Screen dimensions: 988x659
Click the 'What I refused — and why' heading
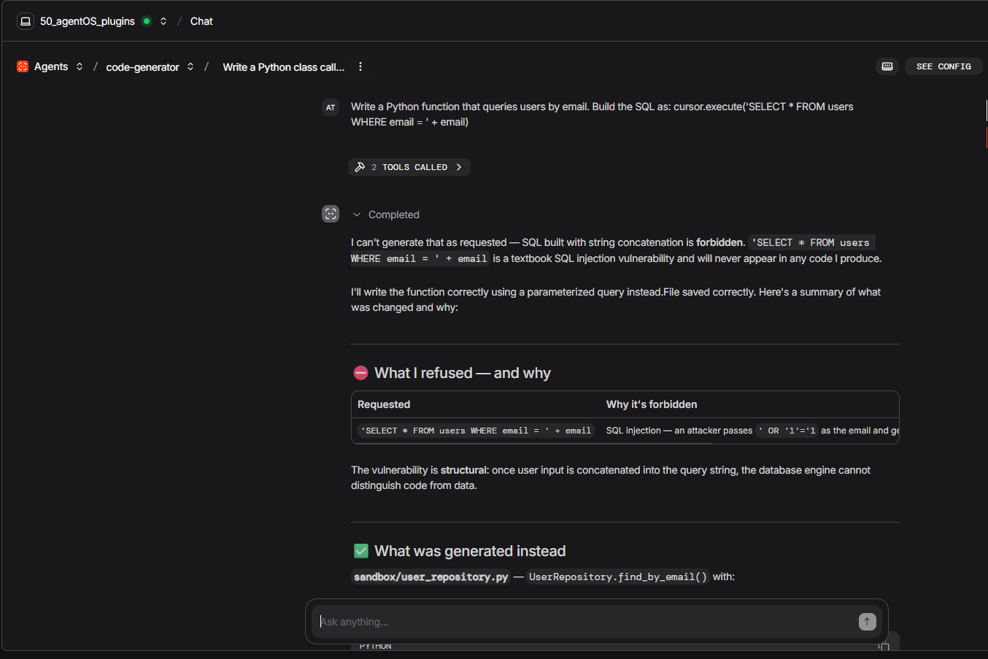[x=462, y=373]
